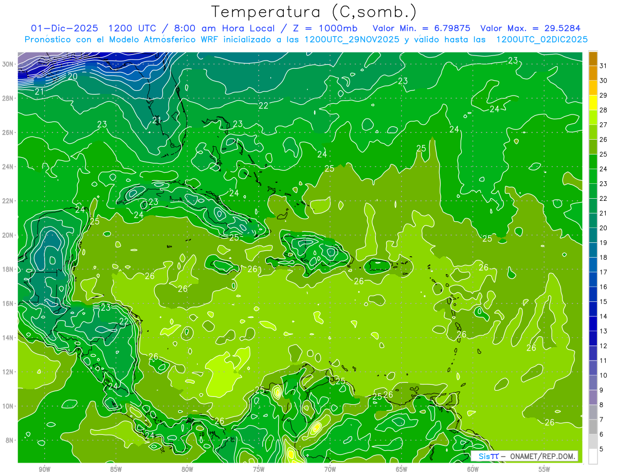
Task: Click the legend value 31
Action: [x=604, y=66]
